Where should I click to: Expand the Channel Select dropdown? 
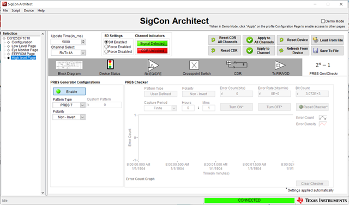click(83, 53)
